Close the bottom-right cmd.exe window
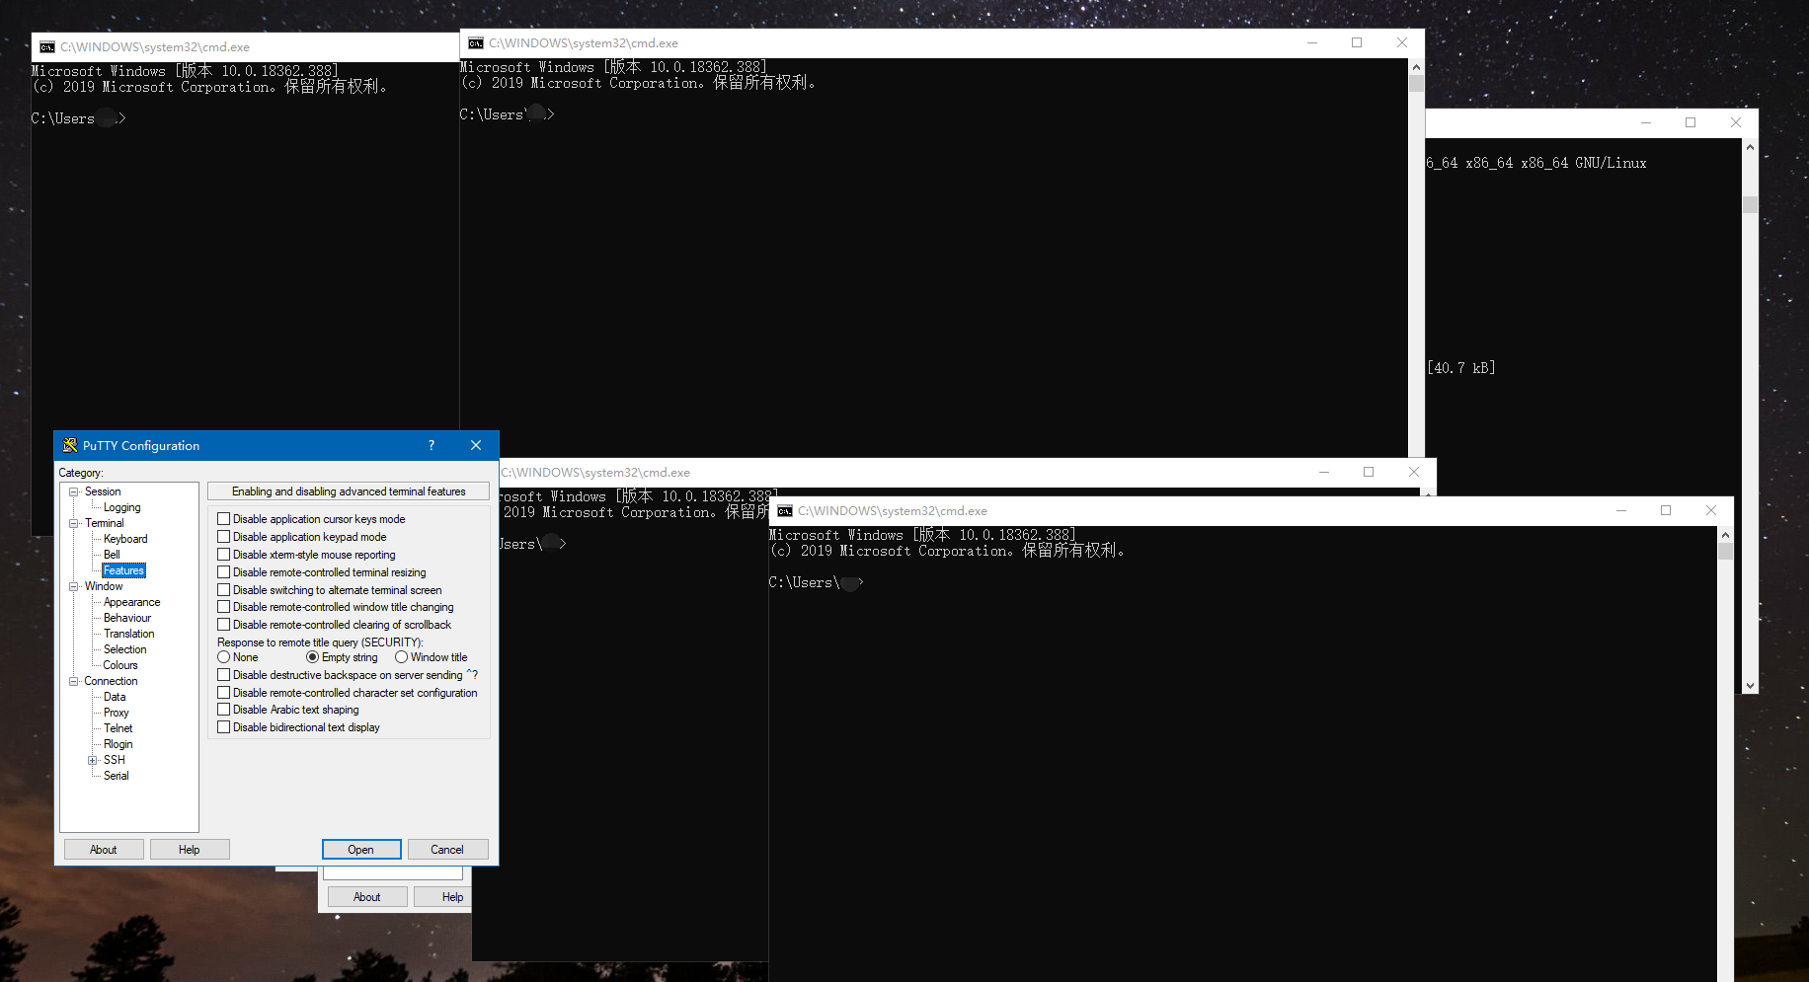 tap(1711, 510)
